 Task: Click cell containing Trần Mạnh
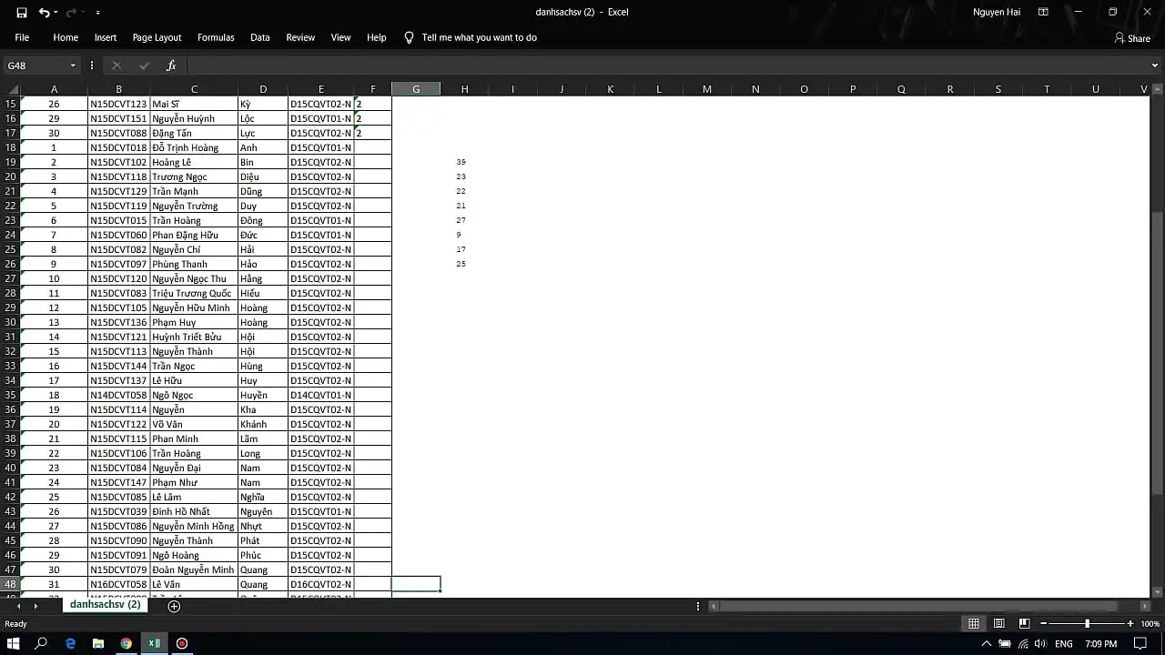pos(194,191)
